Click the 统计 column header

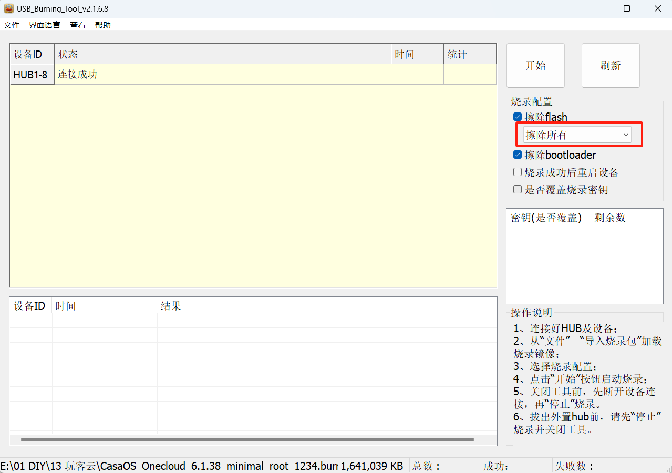(x=469, y=54)
